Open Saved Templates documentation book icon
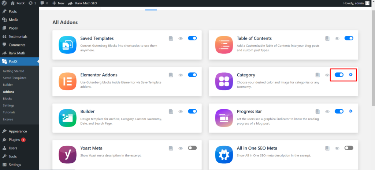Viewport: 375px width, 170px height. click(171, 38)
